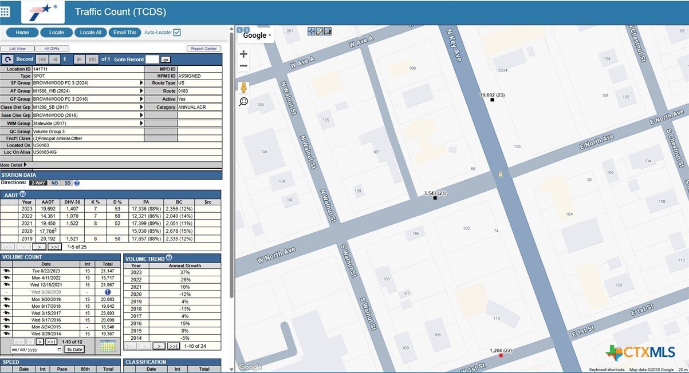
Task: Switch to List View tab
Action: pyautogui.click(x=17, y=49)
